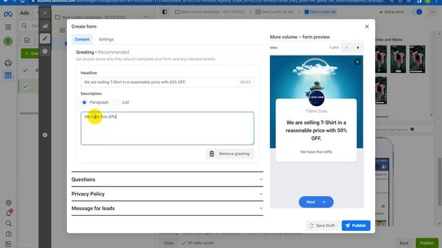Close the Create form dialog
The width and height of the screenshot is (442, 248).
click(367, 26)
